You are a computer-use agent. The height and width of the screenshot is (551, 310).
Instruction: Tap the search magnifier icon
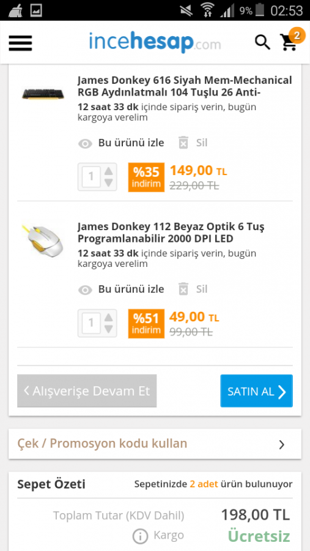[262, 42]
